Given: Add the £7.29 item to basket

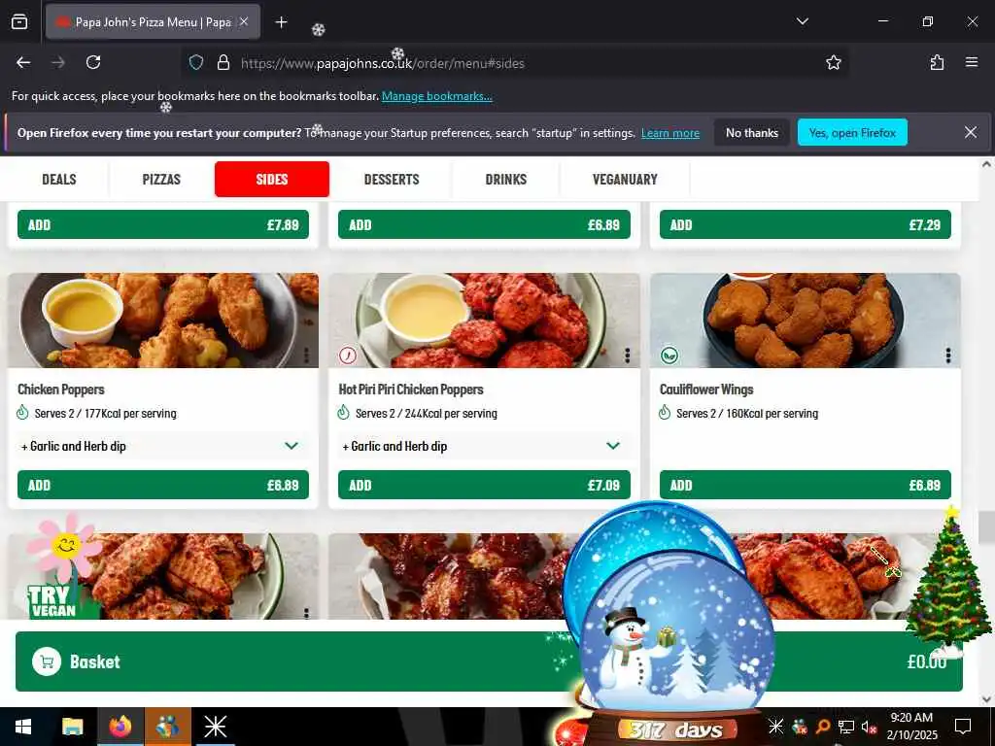Looking at the screenshot, I should [x=806, y=224].
